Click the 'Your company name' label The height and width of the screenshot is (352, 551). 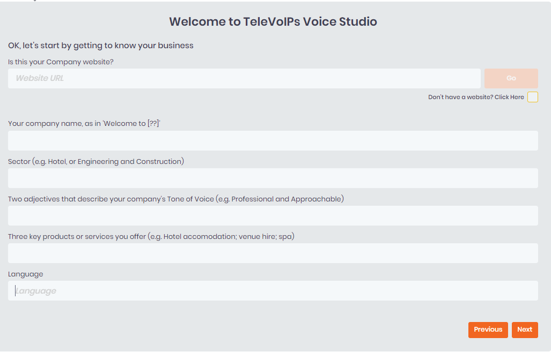[x=84, y=124]
